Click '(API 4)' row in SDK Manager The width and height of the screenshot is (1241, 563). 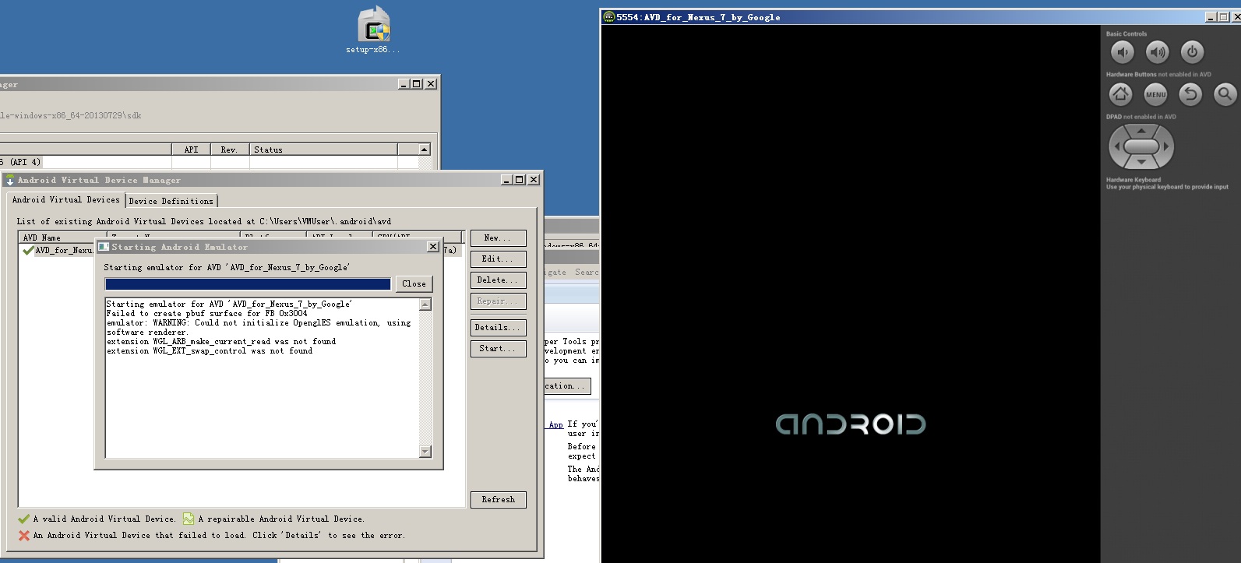tap(21, 162)
